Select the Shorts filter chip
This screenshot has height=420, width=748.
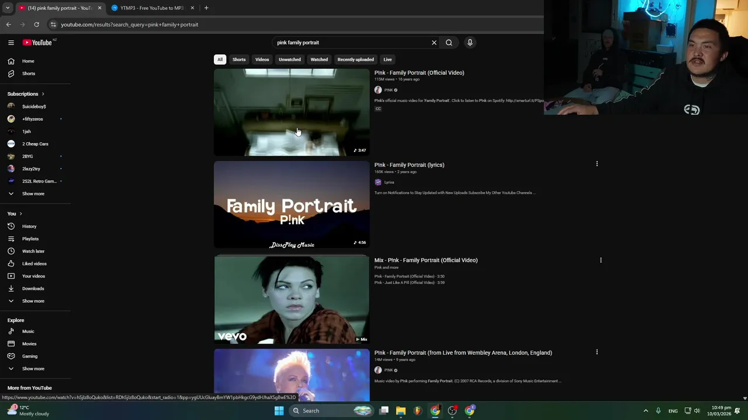click(x=239, y=60)
